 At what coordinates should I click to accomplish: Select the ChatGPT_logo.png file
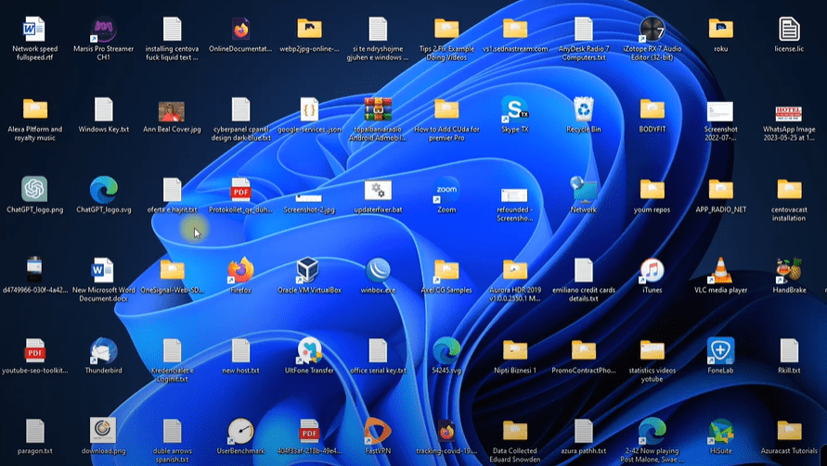[34, 190]
